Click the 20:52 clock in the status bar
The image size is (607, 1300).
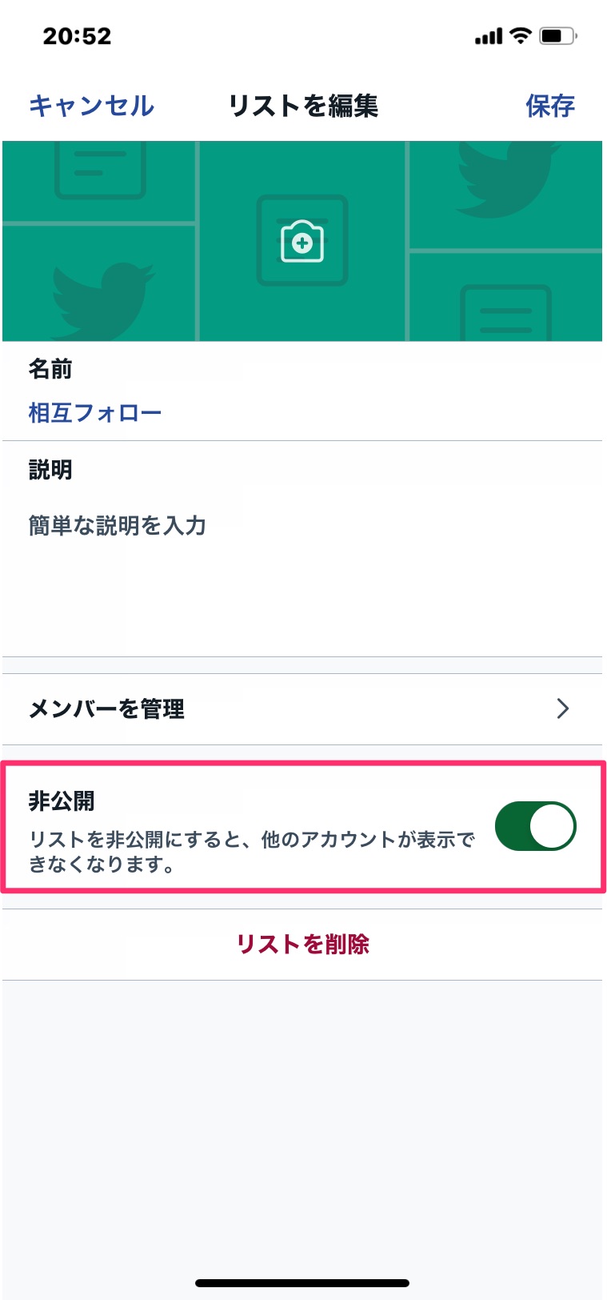pyautogui.click(x=77, y=36)
